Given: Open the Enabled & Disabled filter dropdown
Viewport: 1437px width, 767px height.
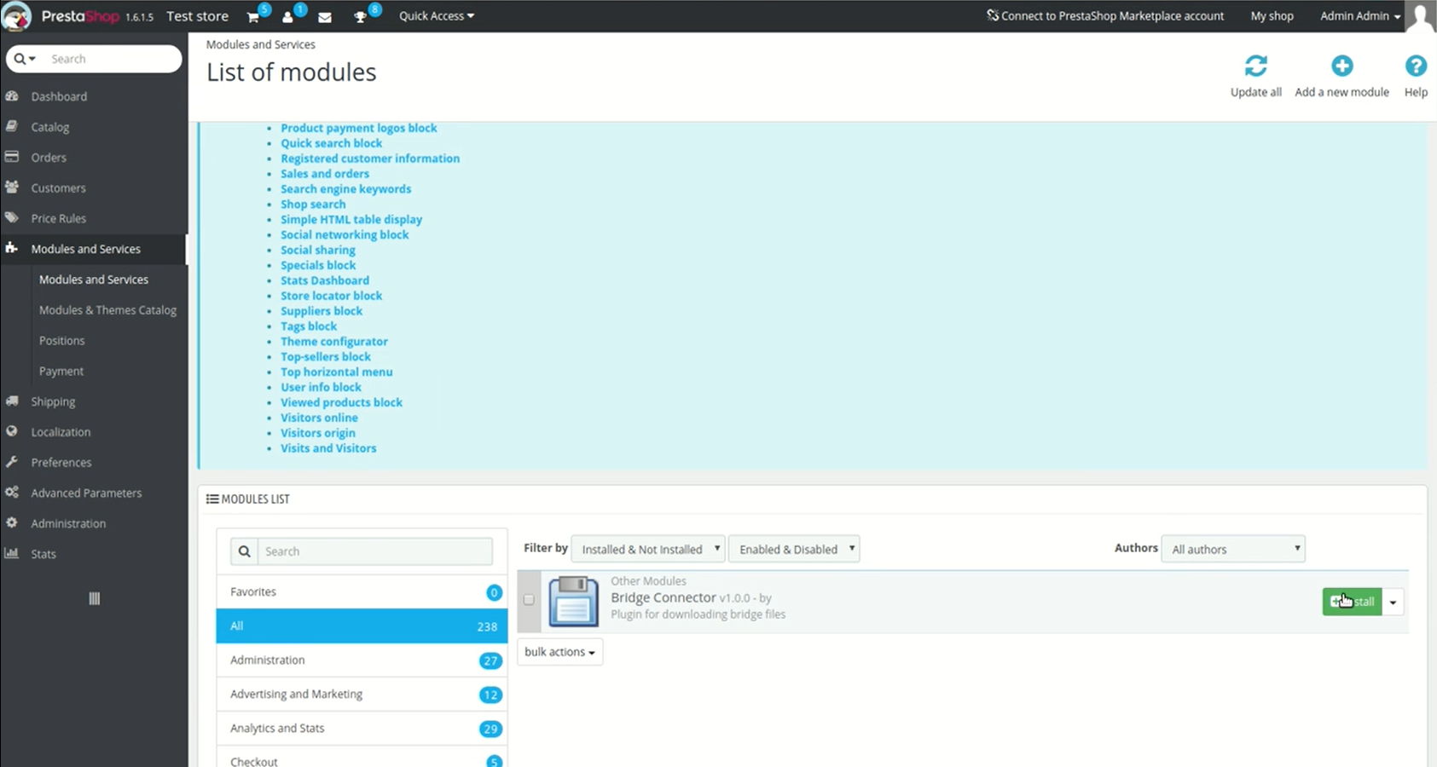Looking at the screenshot, I should [794, 550].
